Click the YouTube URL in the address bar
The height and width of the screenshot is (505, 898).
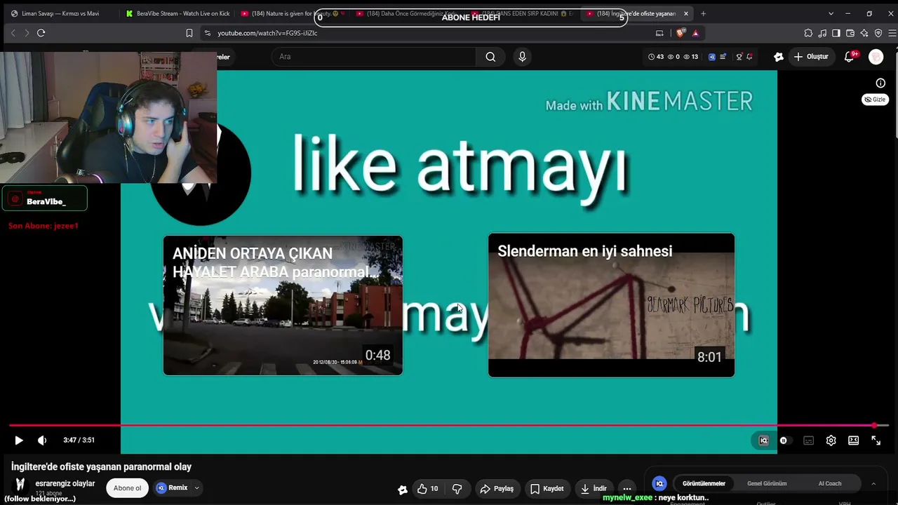point(267,33)
